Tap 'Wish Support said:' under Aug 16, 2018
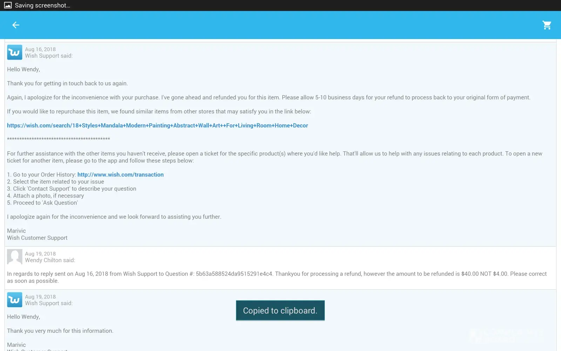The image size is (561, 351). click(49, 56)
